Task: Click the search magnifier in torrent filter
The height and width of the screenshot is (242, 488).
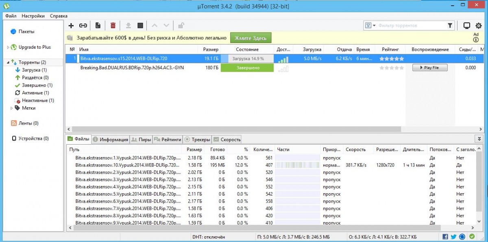Action: (x=450, y=26)
